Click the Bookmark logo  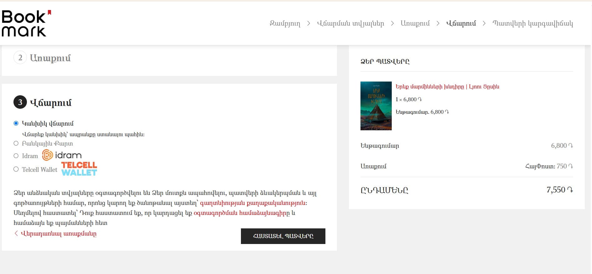(x=26, y=23)
